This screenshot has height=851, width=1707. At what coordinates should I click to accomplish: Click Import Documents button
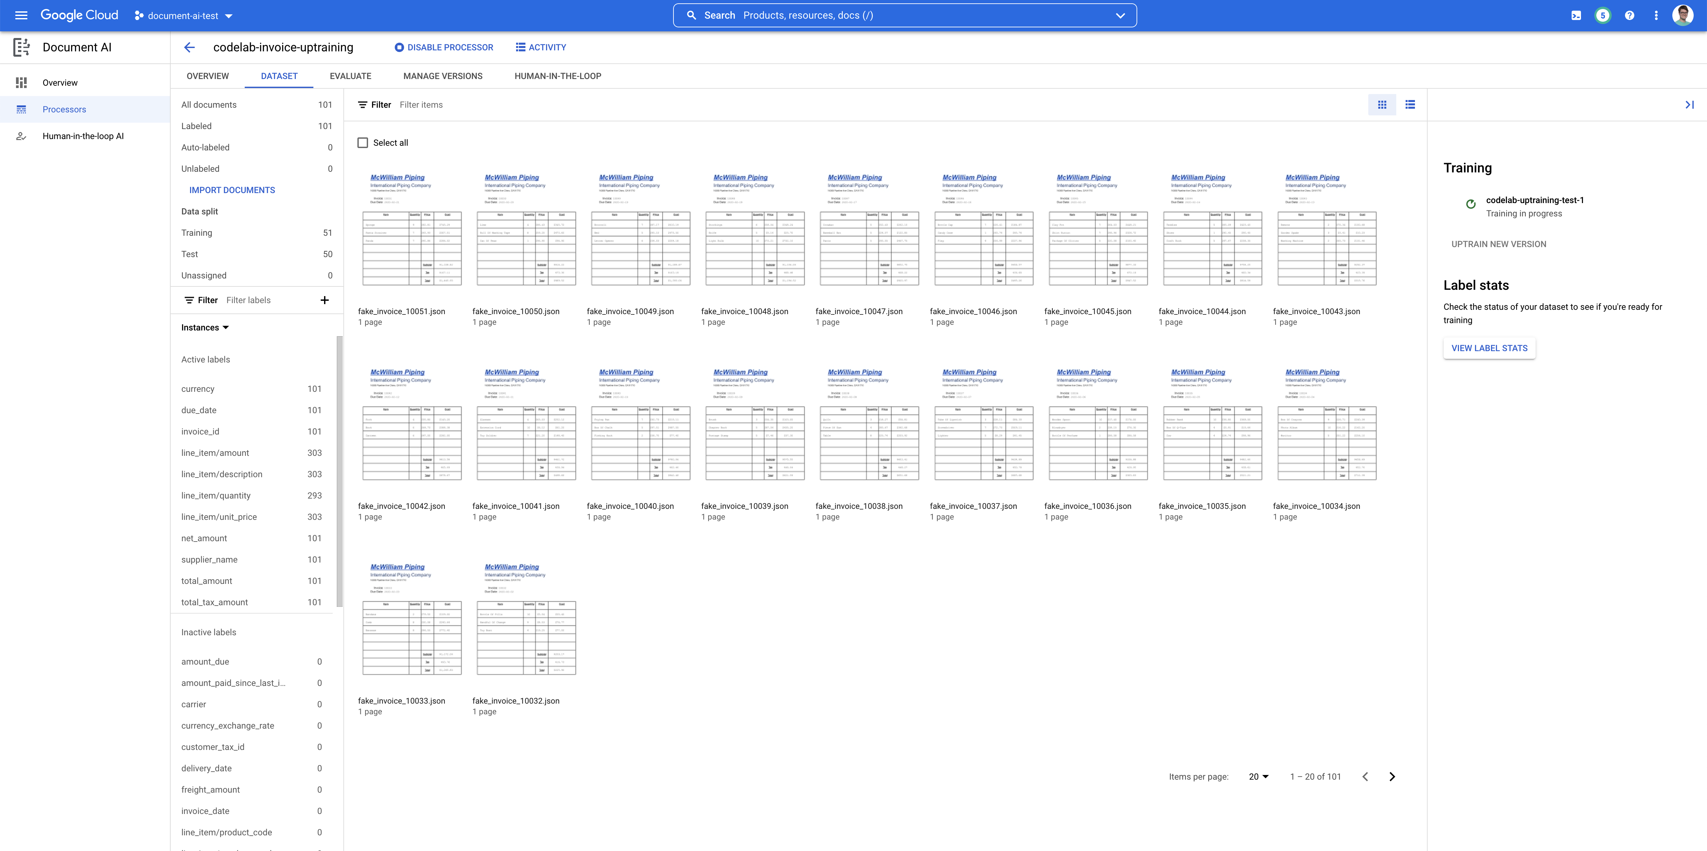pos(232,190)
